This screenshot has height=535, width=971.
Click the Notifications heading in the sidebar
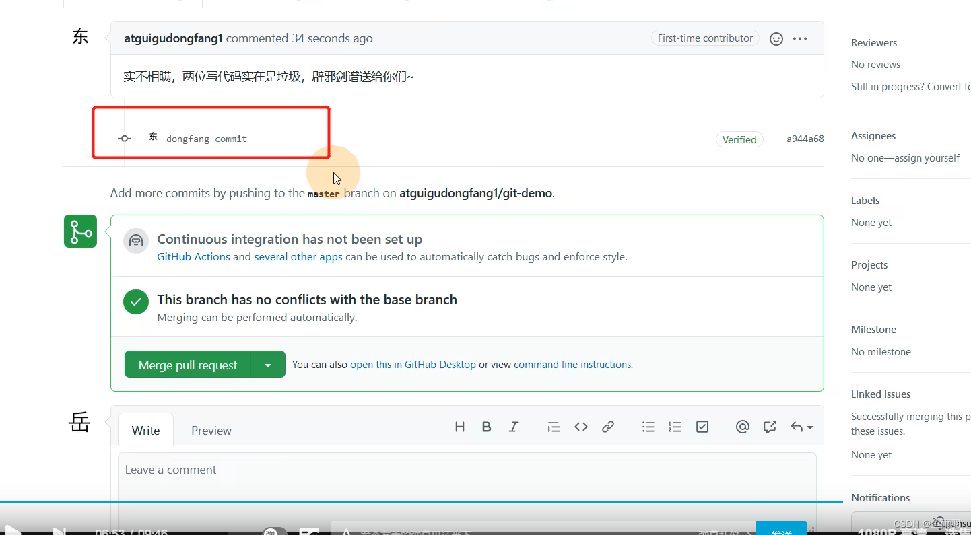pyautogui.click(x=880, y=497)
